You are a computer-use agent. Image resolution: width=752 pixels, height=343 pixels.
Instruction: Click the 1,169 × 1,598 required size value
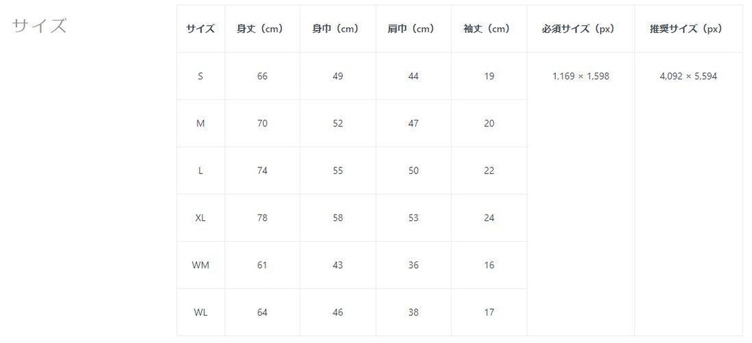point(580,76)
